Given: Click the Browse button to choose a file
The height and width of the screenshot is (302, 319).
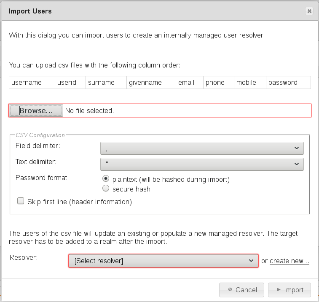Looking at the screenshot, I should [36, 111].
